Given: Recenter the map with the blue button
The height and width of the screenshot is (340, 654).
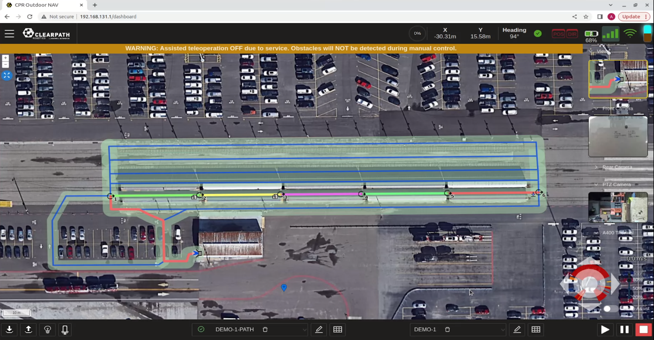Looking at the screenshot, I should pyautogui.click(x=7, y=75).
